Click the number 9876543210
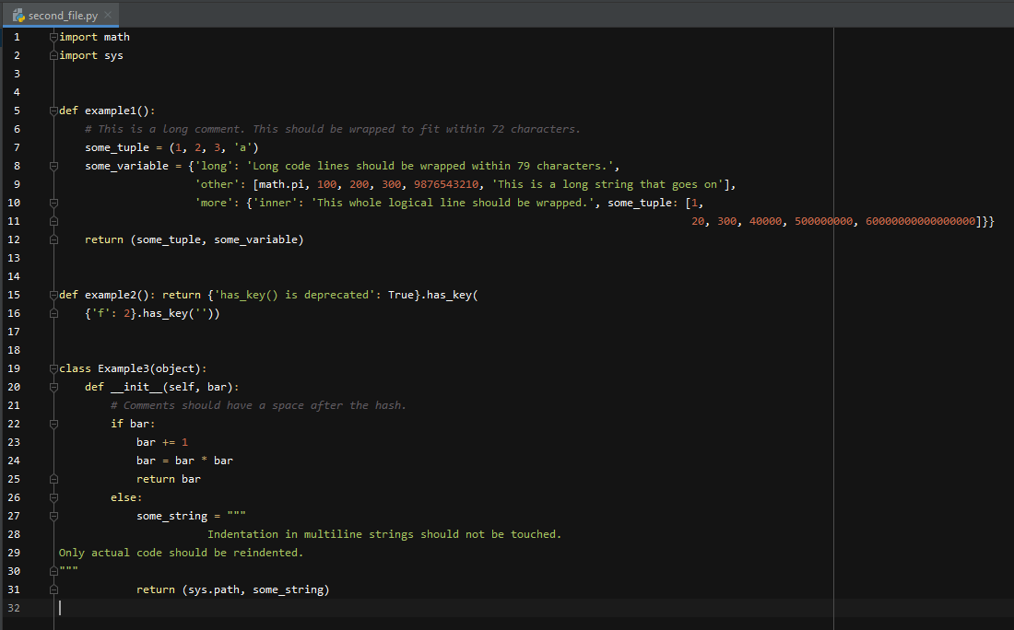Viewport: 1014px width, 630px height. (446, 184)
